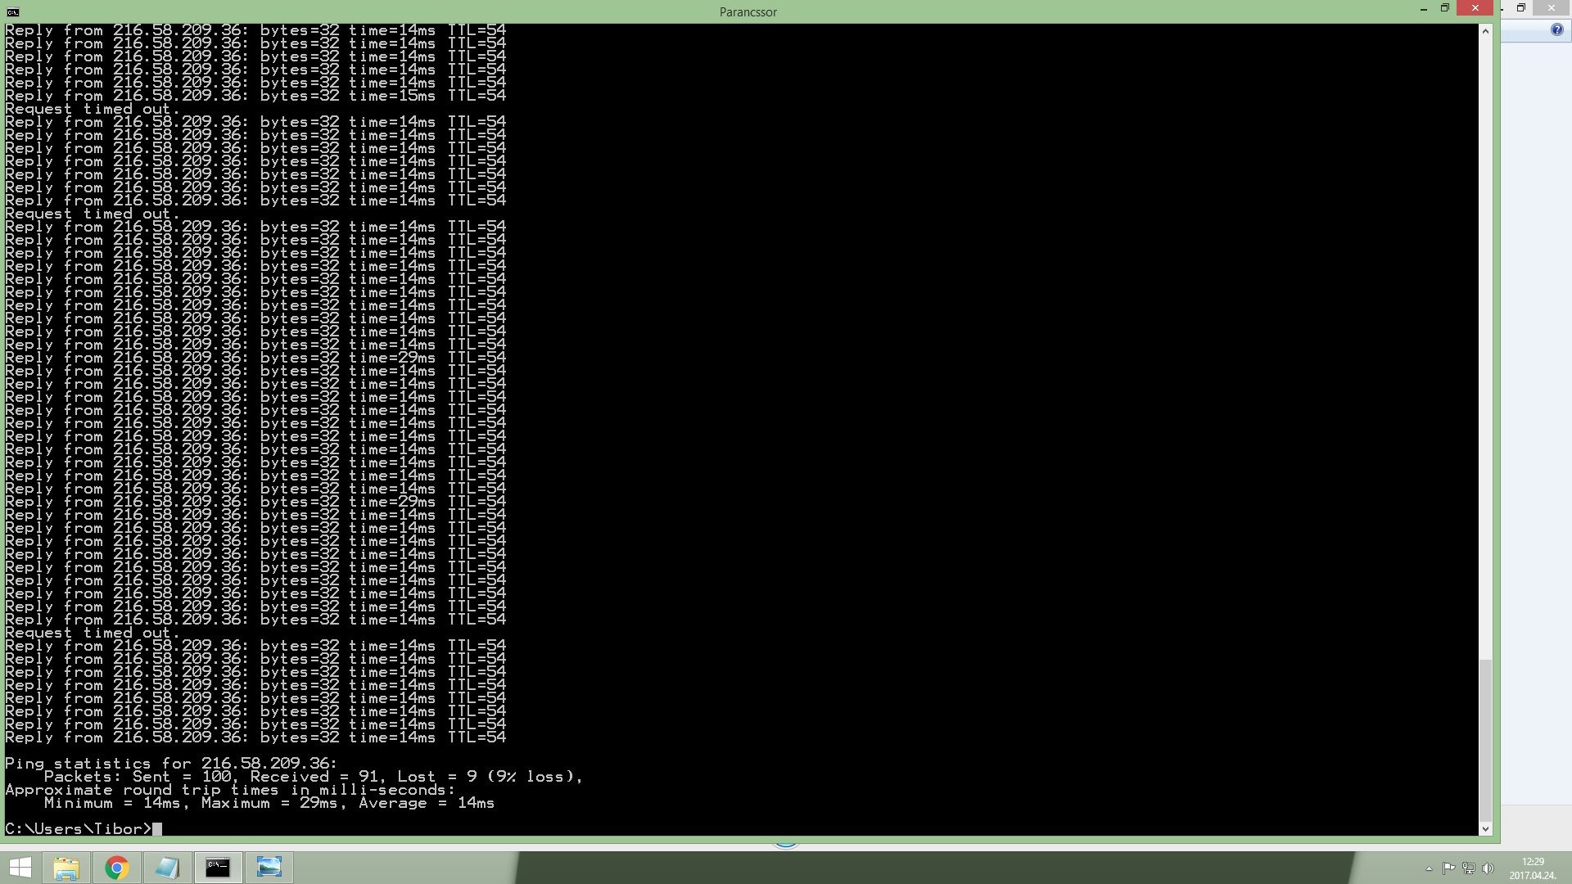Image resolution: width=1572 pixels, height=884 pixels.
Task: Click the Windows Start button
Action: (20, 867)
